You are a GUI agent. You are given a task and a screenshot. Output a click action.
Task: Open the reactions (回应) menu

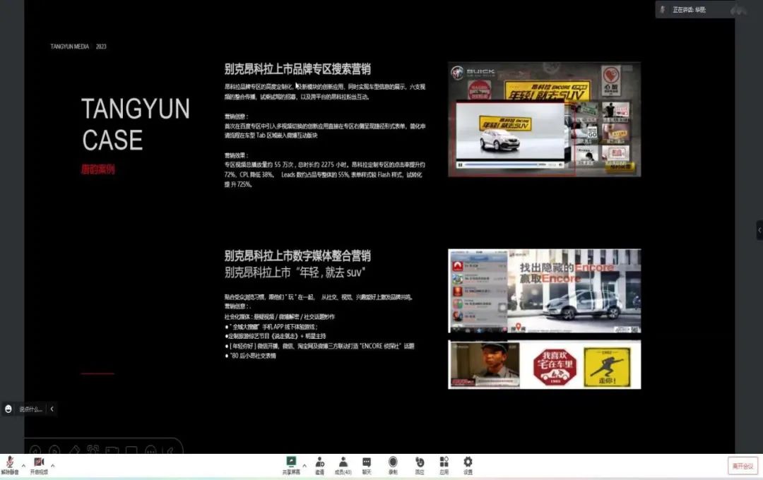[x=420, y=465]
